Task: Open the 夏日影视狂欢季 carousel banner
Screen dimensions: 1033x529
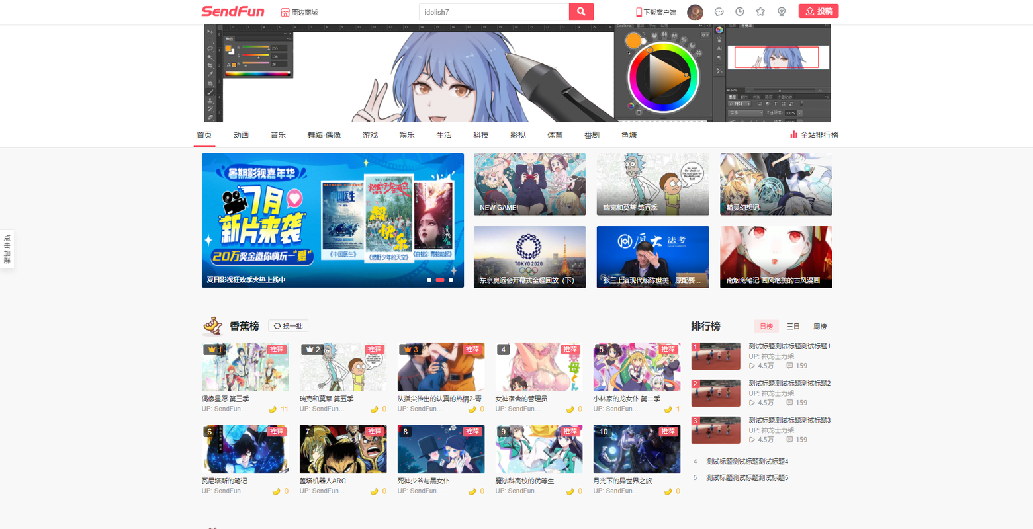Action: 333,220
